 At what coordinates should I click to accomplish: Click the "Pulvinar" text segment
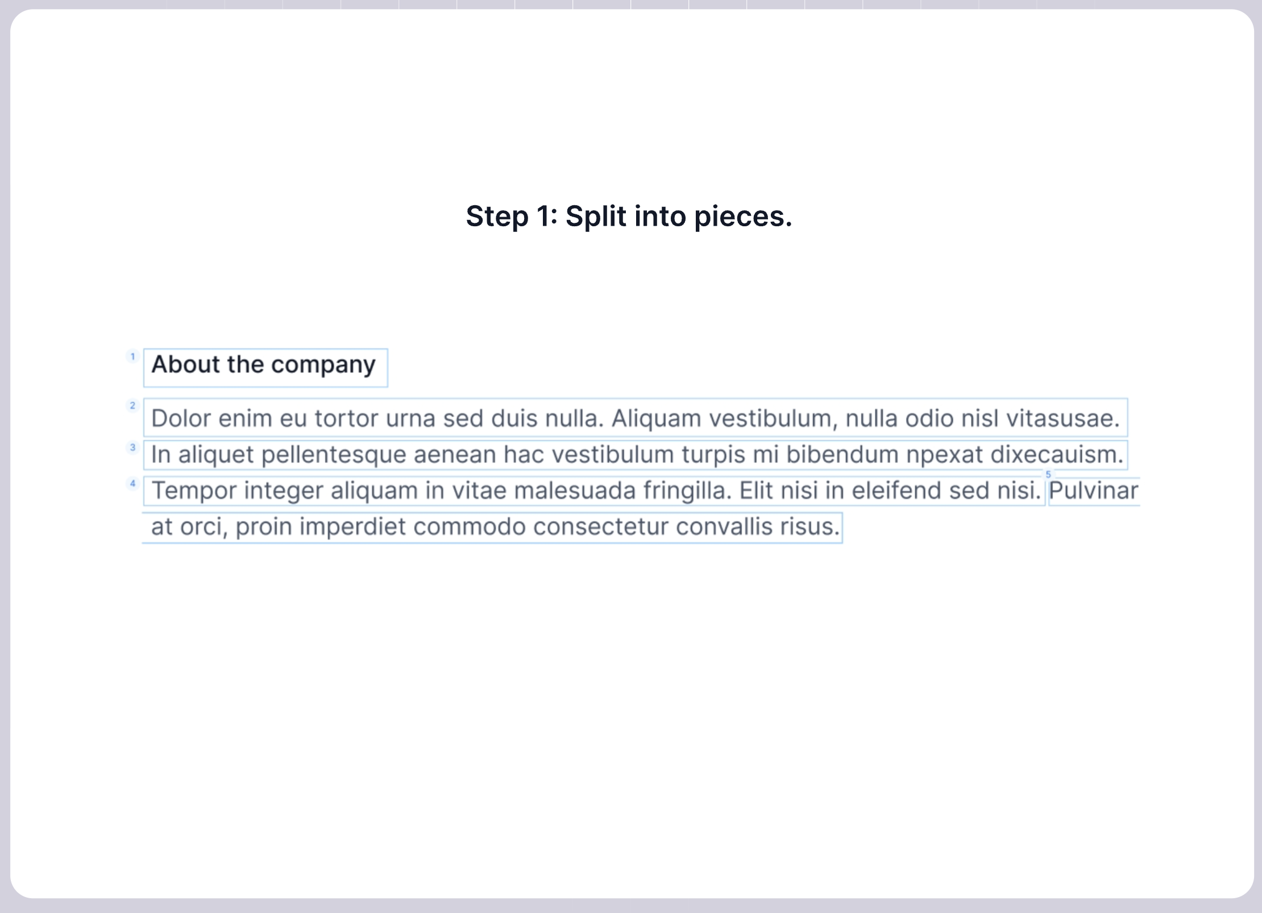click(x=1094, y=491)
